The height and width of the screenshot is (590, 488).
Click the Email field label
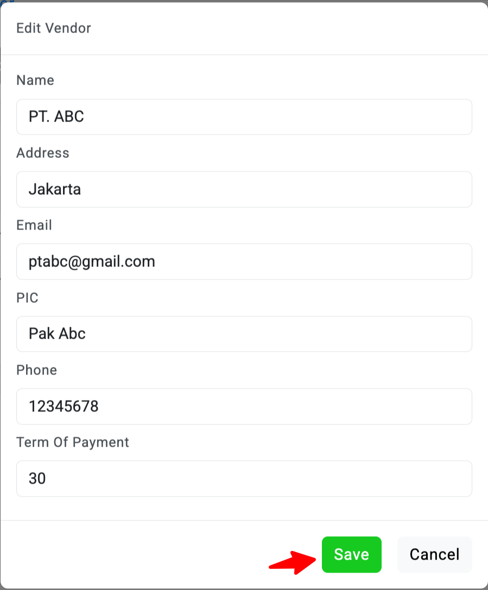34,225
